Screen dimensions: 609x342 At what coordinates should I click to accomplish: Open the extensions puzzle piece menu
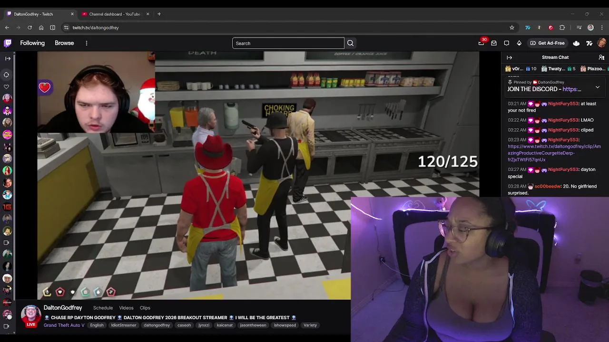[x=562, y=28]
